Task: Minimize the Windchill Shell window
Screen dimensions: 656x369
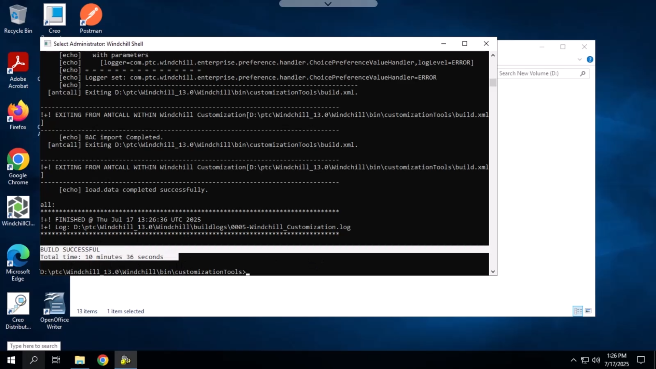Action: [x=443, y=44]
